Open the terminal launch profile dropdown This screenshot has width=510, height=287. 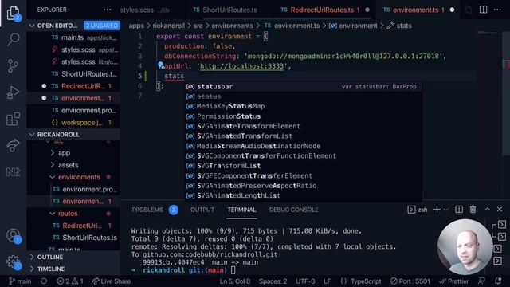(x=446, y=210)
